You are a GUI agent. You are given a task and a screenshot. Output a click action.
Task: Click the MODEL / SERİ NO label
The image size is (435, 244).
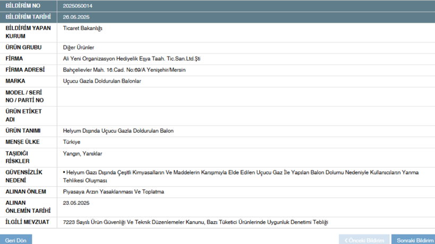tap(24, 96)
